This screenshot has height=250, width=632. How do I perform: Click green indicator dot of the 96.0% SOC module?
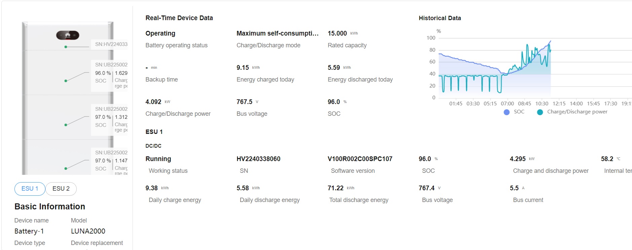tap(66, 81)
